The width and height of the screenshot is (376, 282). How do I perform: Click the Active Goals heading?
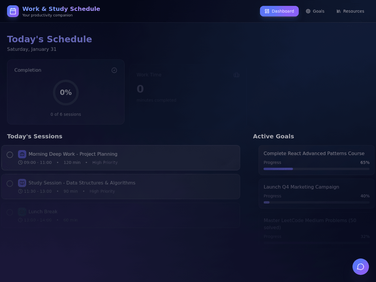tap(273, 136)
